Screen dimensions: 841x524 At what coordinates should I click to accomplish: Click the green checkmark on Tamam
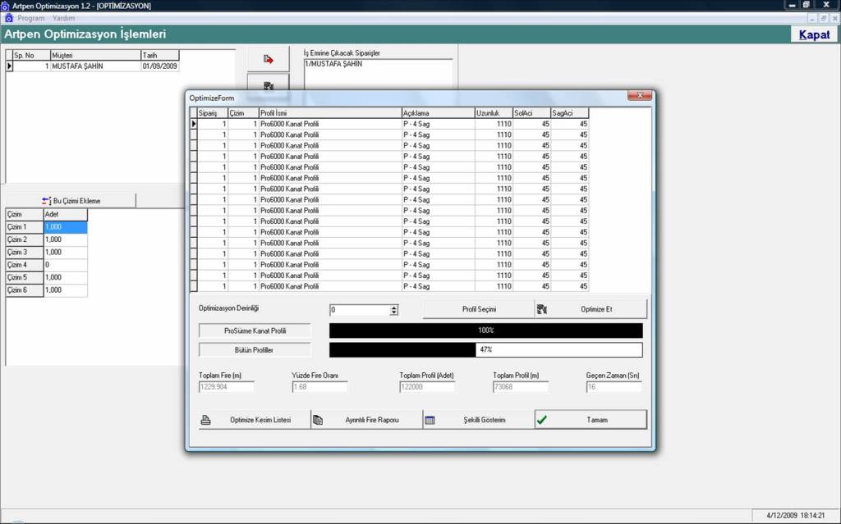(542, 419)
